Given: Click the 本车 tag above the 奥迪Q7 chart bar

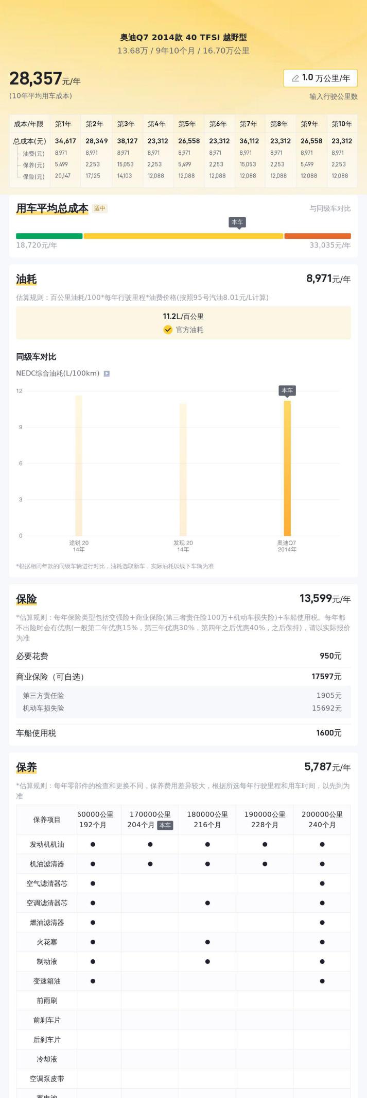Looking at the screenshot, I should 287,390.
